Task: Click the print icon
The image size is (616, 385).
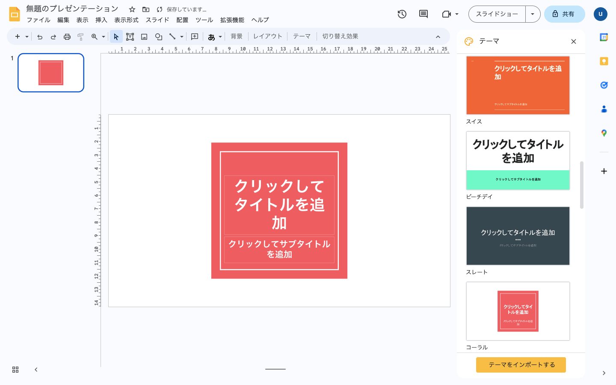Action: 67,37
